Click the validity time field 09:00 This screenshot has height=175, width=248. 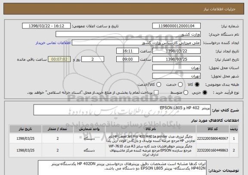click(127, 59)
